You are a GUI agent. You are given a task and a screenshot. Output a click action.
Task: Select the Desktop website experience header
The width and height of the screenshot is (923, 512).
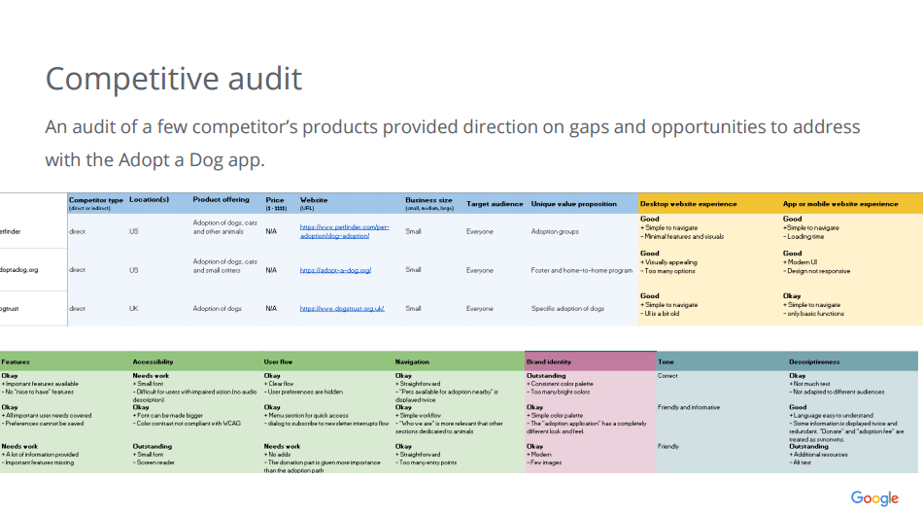[689, 204]
